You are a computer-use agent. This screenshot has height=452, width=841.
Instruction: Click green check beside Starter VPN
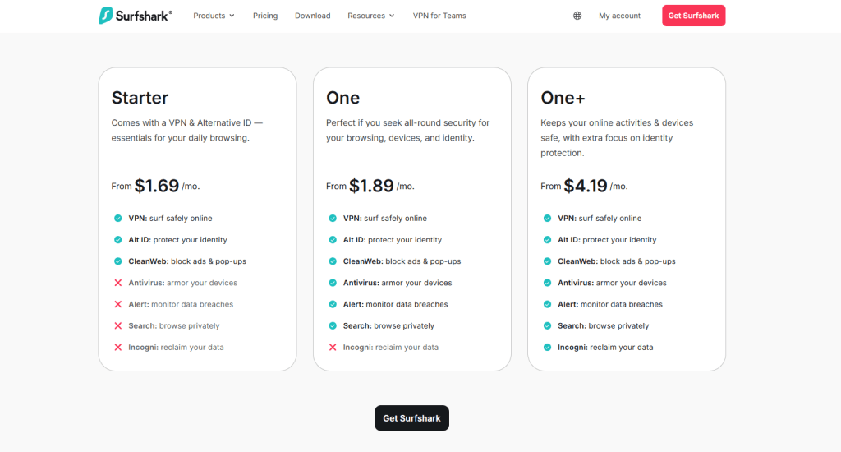[x=118, y=219]
